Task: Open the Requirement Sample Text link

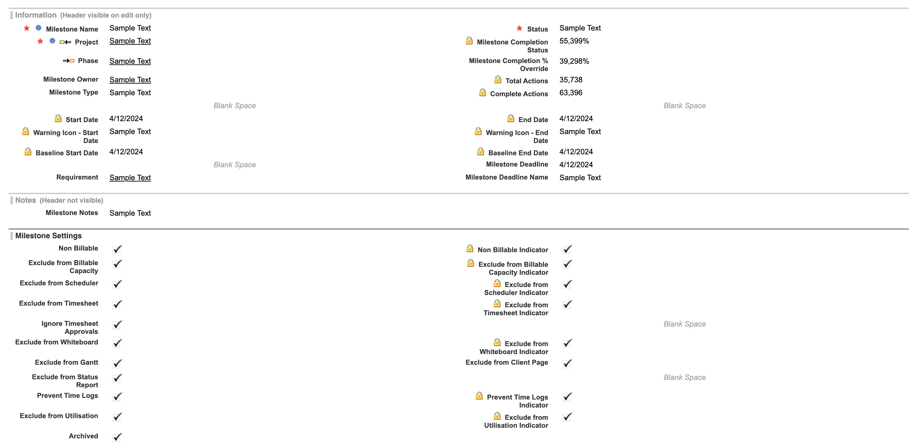Action: 130,178
